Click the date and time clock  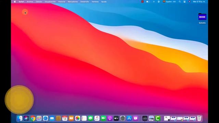199,2
